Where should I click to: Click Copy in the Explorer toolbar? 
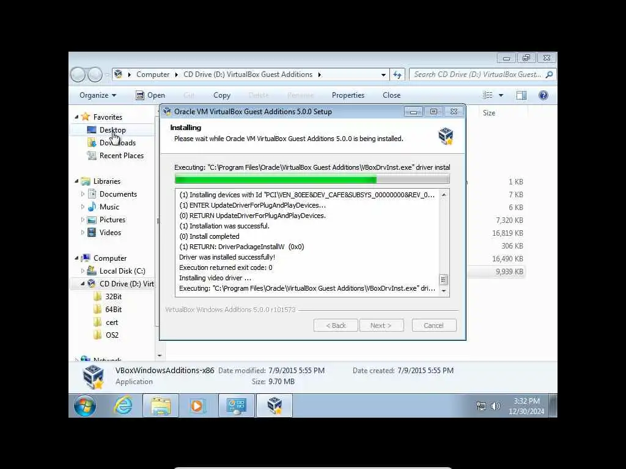(221, 95)
